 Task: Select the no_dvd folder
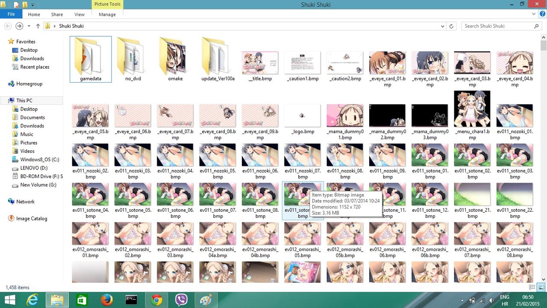tap(133, 60)
